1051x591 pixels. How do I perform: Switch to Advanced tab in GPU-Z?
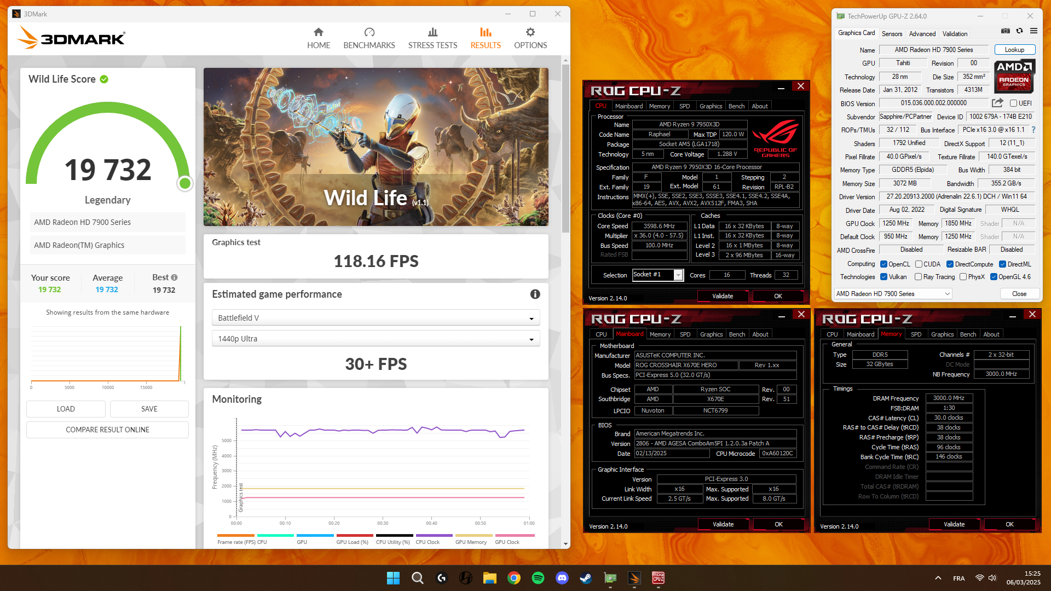[x=922, y=33]
